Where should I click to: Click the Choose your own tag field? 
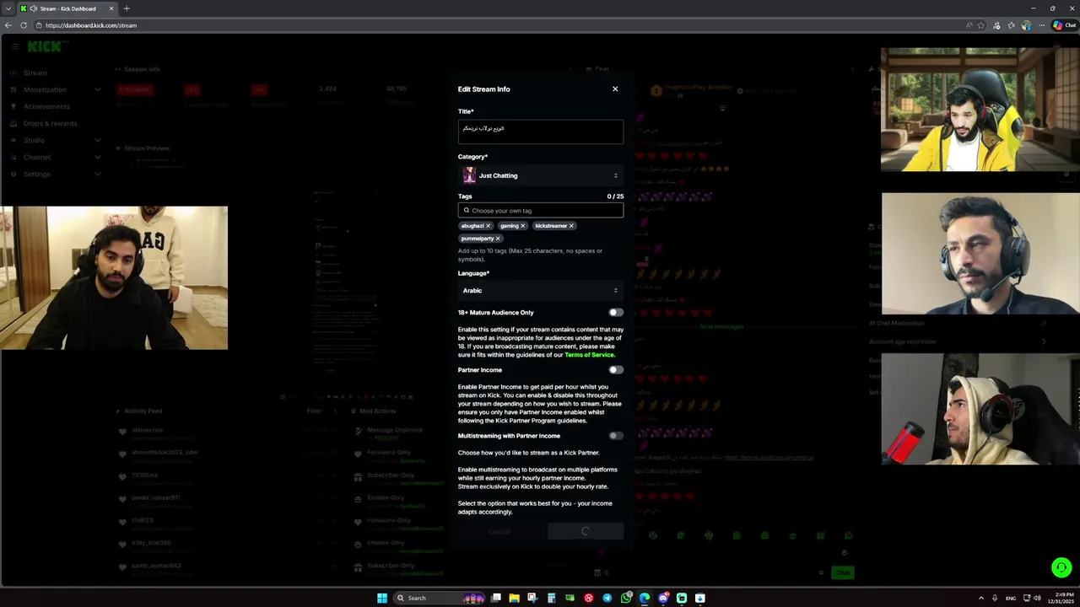click(541, 210)
